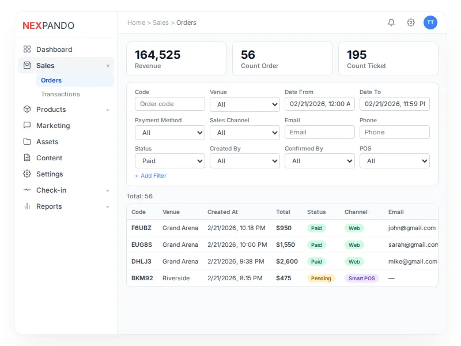Open the Venue dropdown
461x346 pixels.
point(244,104)
